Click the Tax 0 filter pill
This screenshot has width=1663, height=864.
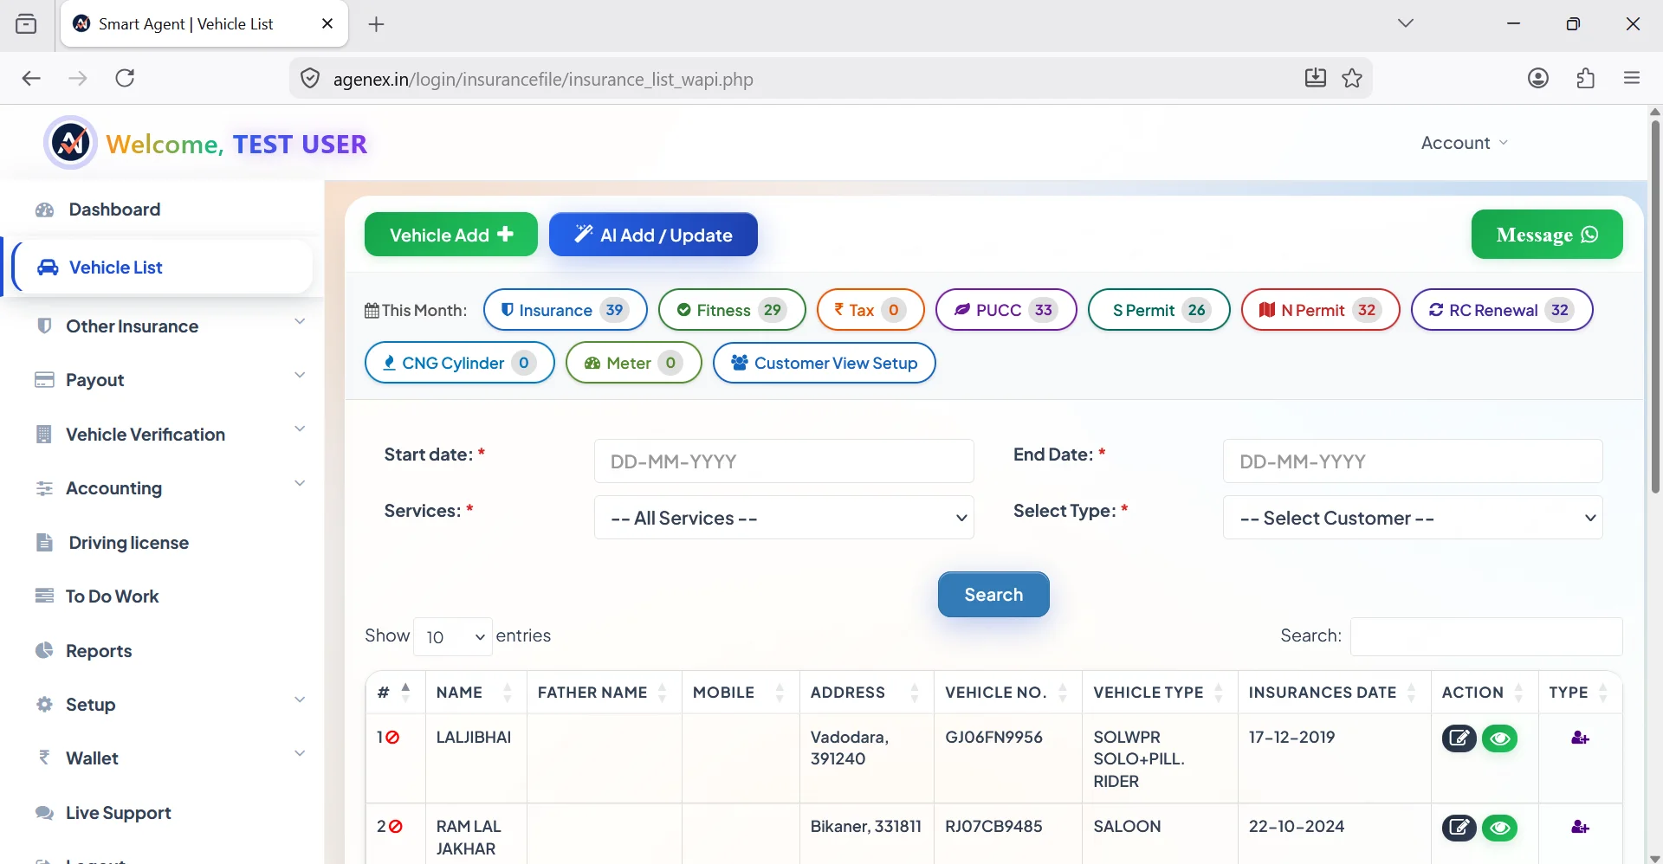click(870, 310)
